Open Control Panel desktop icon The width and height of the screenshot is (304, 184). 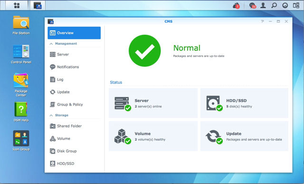tap(21, 54)
